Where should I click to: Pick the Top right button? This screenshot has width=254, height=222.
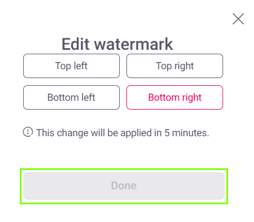[174, 66]
